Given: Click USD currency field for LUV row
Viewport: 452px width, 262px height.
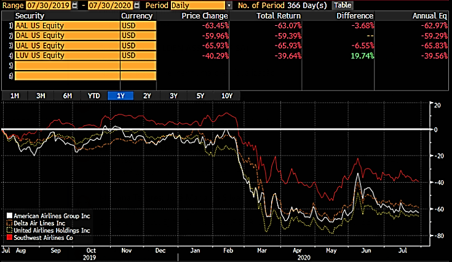Looking at the screenshot, I should (x=138, y=55).
